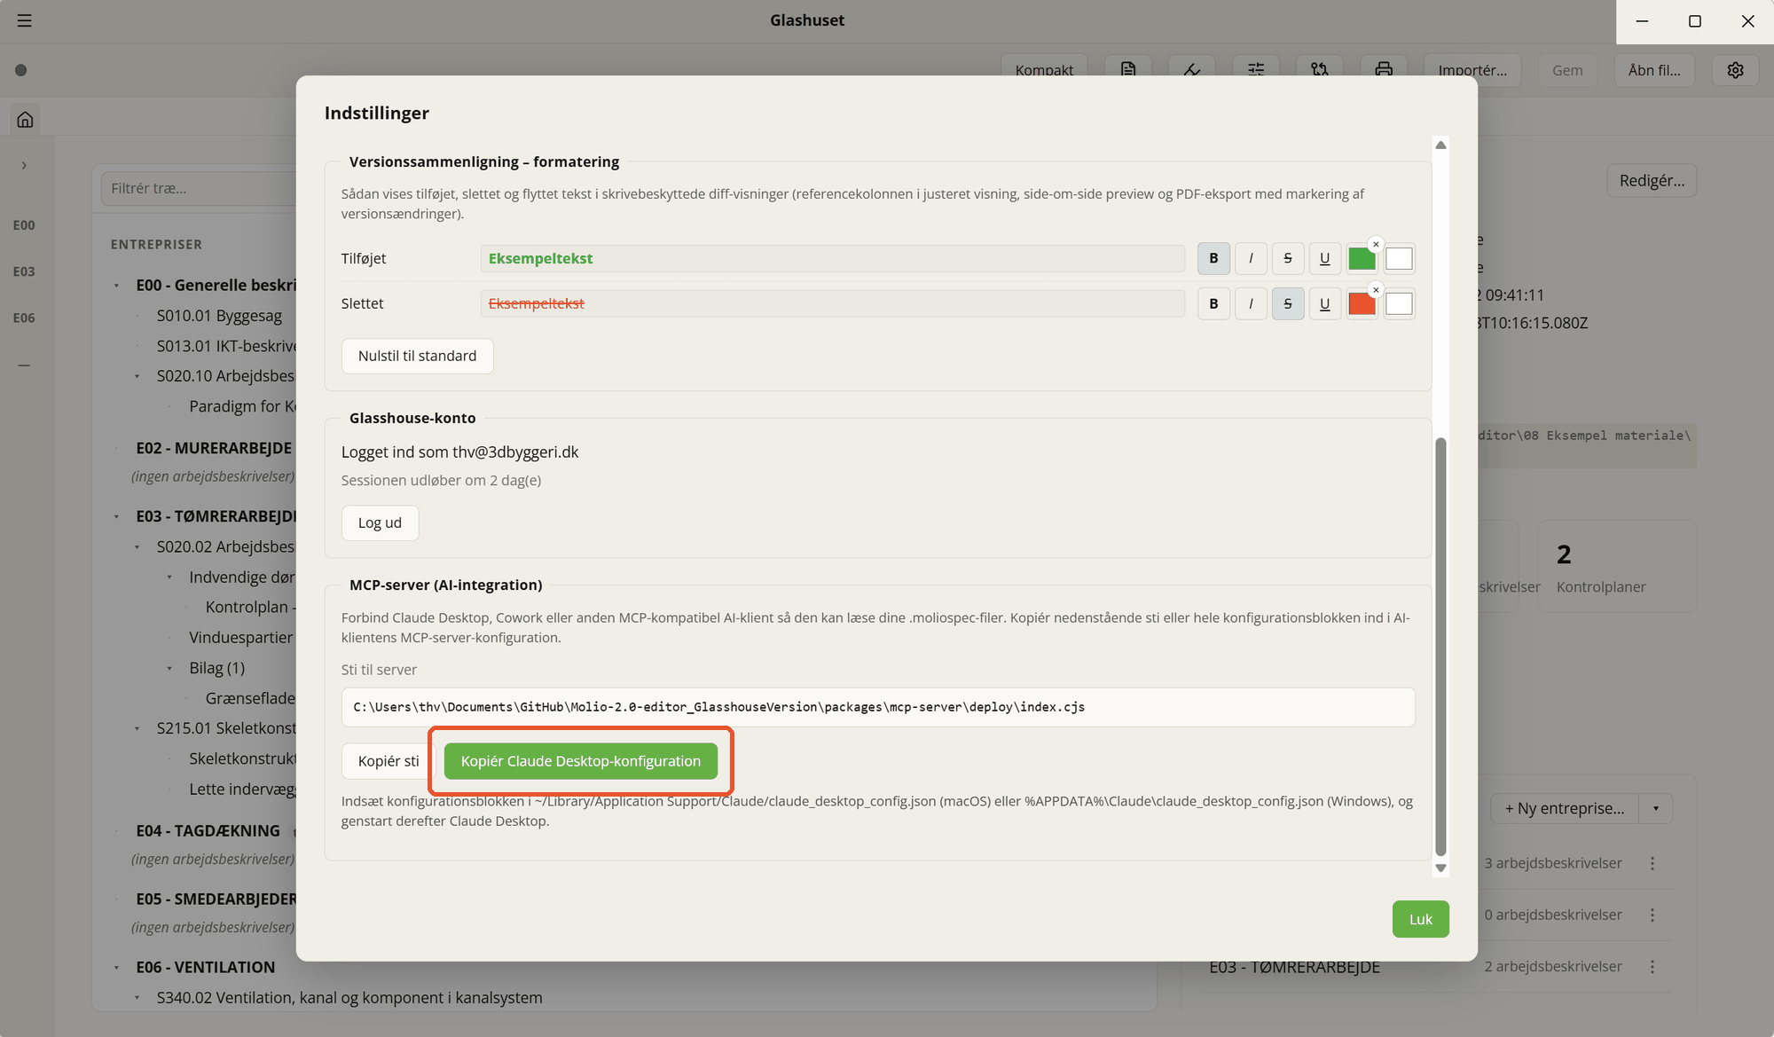
Task: Open the version compare toolbar icon
Action: tap(1320, 69)
